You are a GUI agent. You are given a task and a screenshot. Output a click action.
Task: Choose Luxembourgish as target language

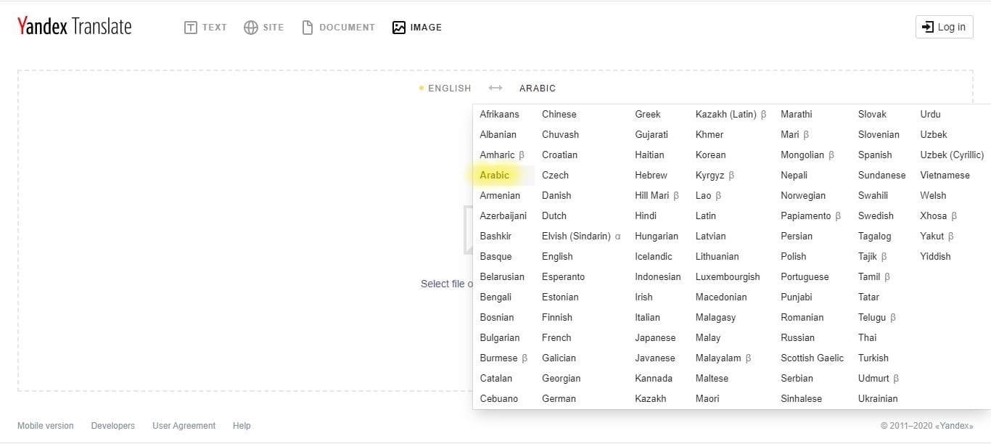pos(728,276)
